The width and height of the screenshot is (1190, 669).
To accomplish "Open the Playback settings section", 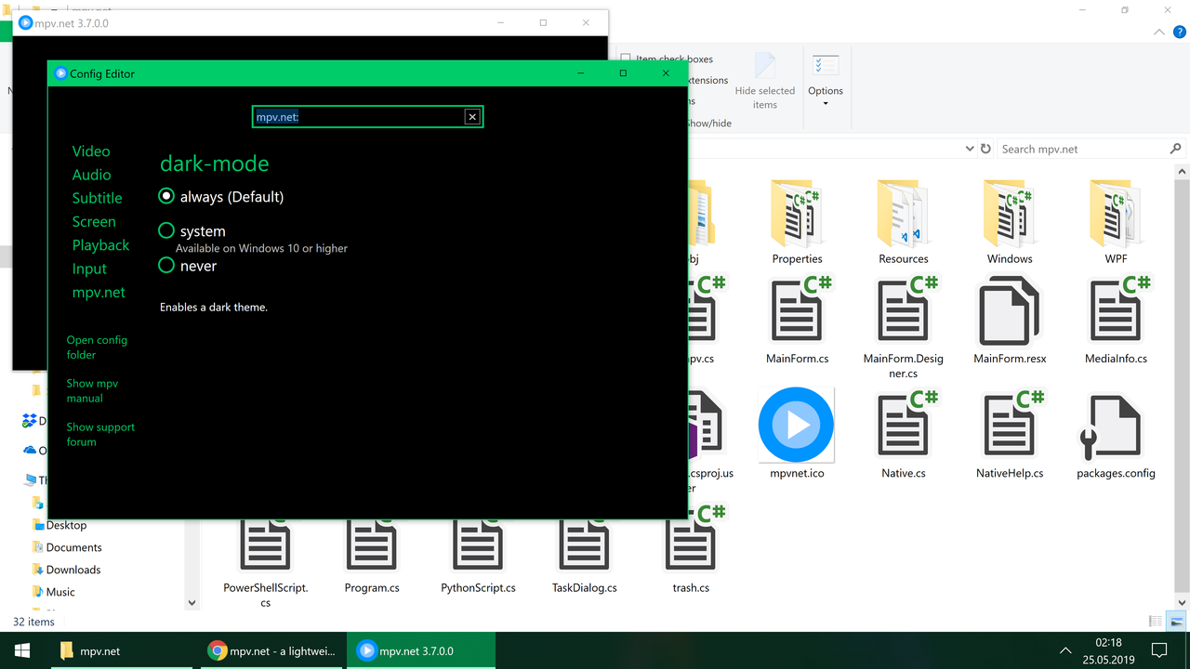I will coord(100,244).
